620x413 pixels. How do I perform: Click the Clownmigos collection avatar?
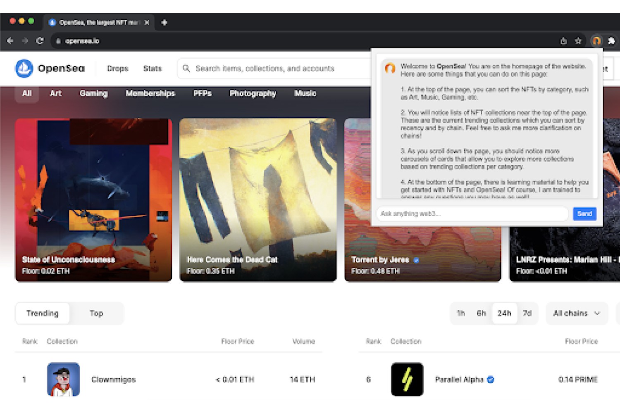pos(63,379)
